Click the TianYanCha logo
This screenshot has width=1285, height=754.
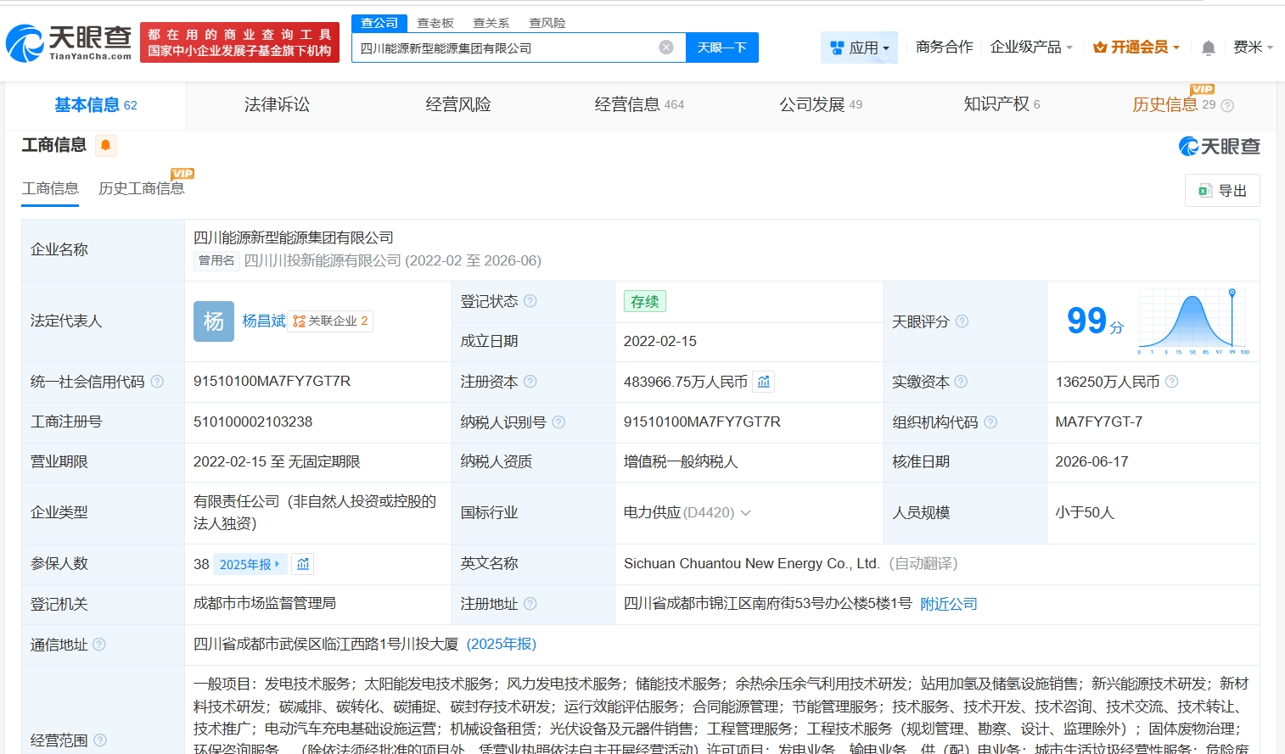coord(69,42)
